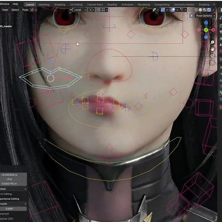
Task: Open the Local transform orientation dropdown
Action: 78,10
